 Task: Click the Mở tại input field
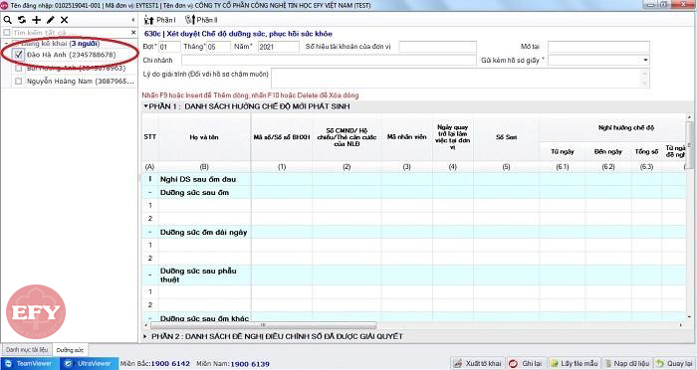pyautogui.click(x=598, y=47)
